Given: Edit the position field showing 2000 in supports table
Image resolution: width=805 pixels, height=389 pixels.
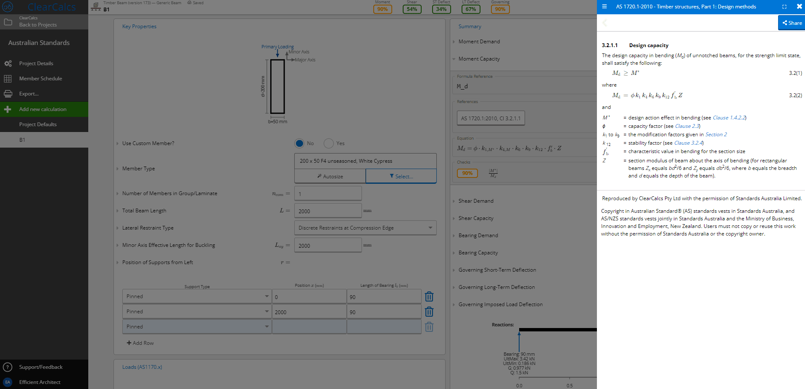Looking at the screenshot, I should click(309, 312).
